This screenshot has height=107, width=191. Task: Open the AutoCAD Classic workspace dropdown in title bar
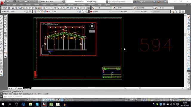click(x=62, y=1)
